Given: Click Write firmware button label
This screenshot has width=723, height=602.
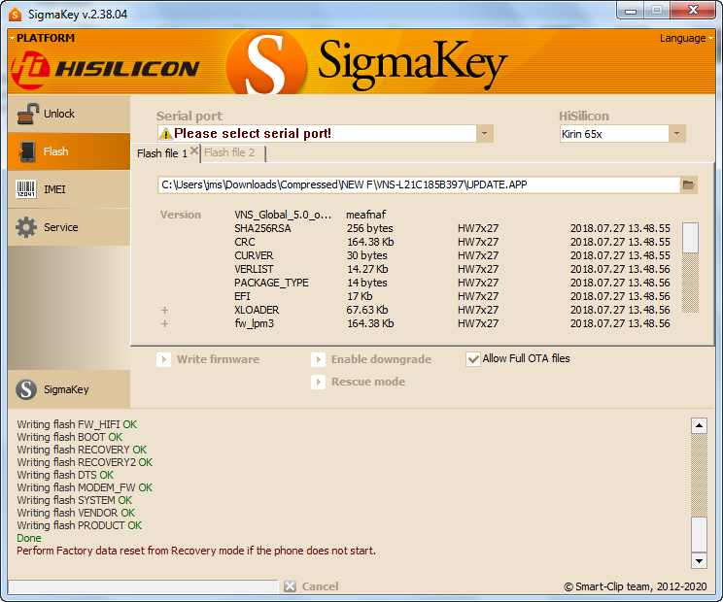Looking at the screenshot, I should (x=218, y=359).
